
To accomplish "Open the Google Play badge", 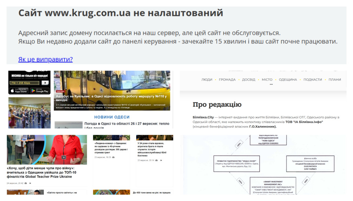I will coord(40,90).
